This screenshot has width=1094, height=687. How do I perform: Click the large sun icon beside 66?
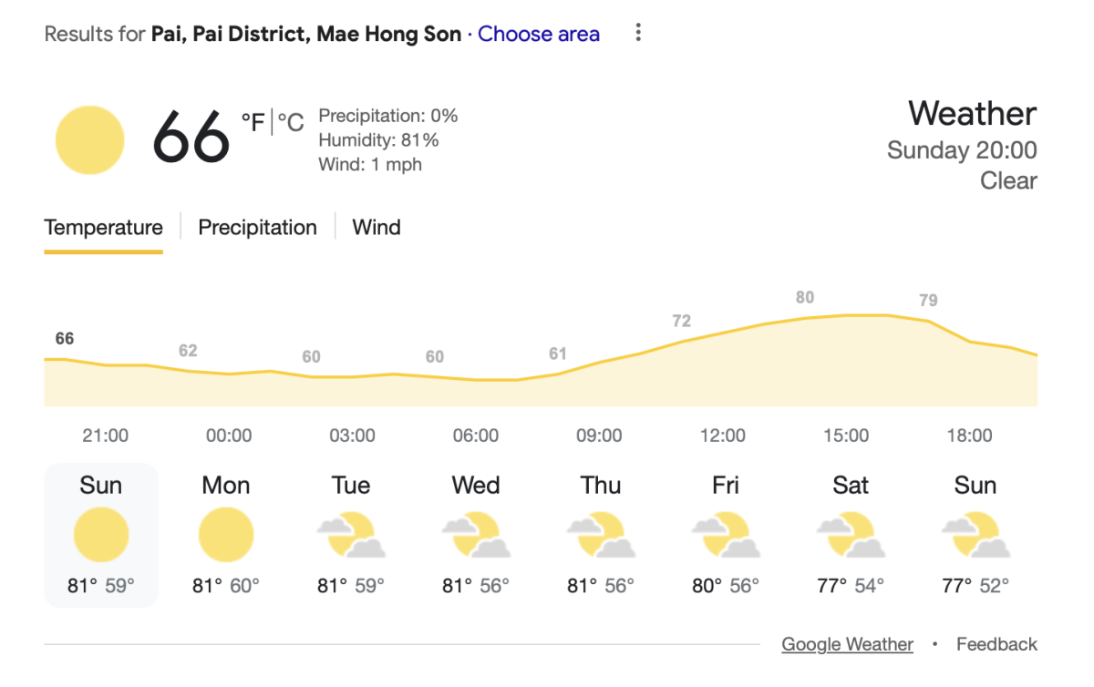[89, 139]
